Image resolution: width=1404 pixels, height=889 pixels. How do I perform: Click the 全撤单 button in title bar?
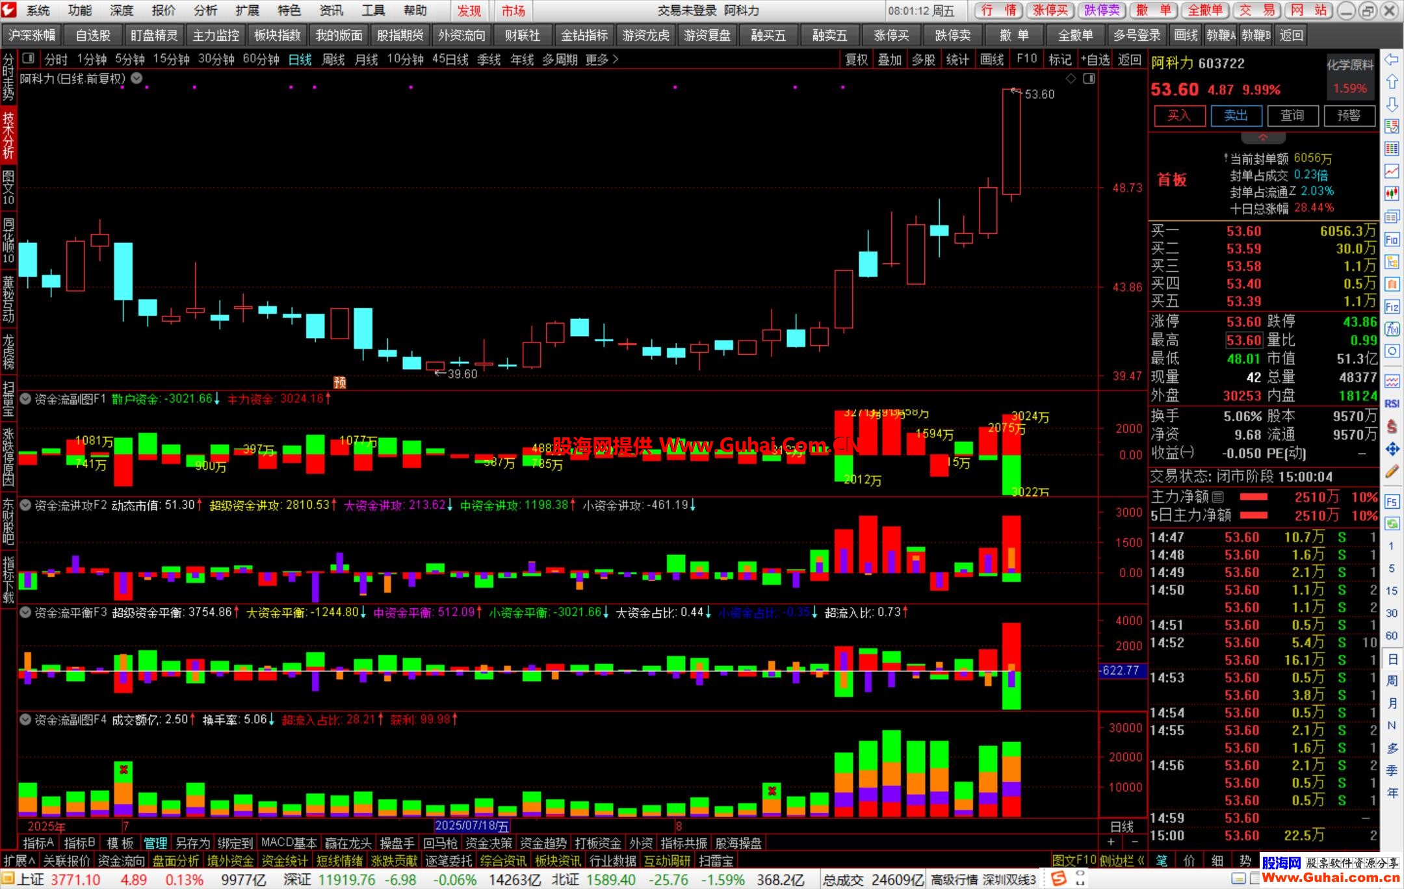click(1206, 10)
